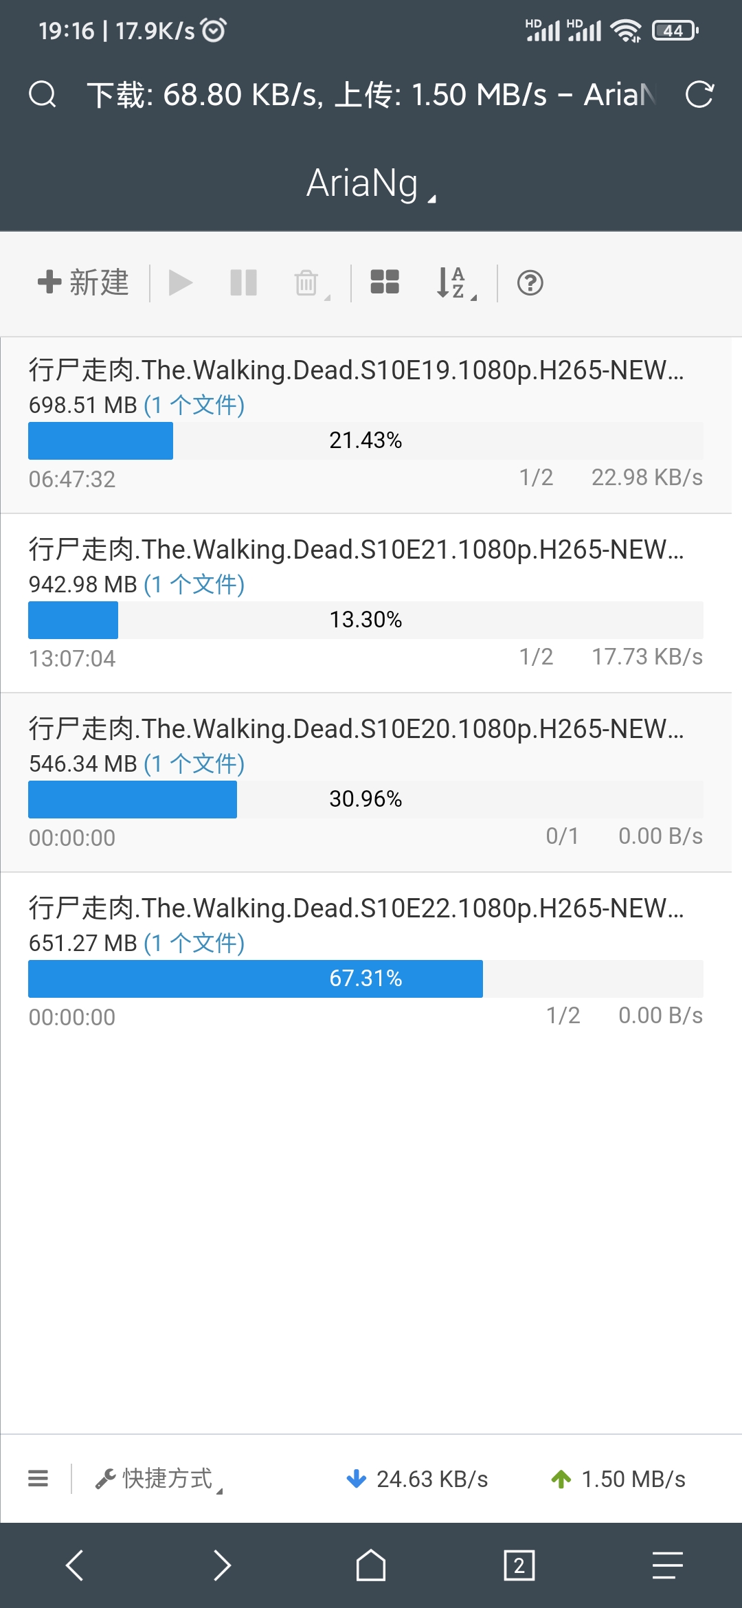Image resolution: width=742 pixels, height=1608 pixels.
Task: Reload page with the refresh icon
Action: tap(699, 94)
